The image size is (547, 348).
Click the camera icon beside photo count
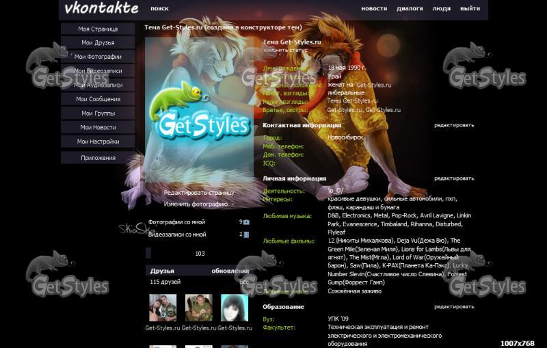(x=246, y=222)
